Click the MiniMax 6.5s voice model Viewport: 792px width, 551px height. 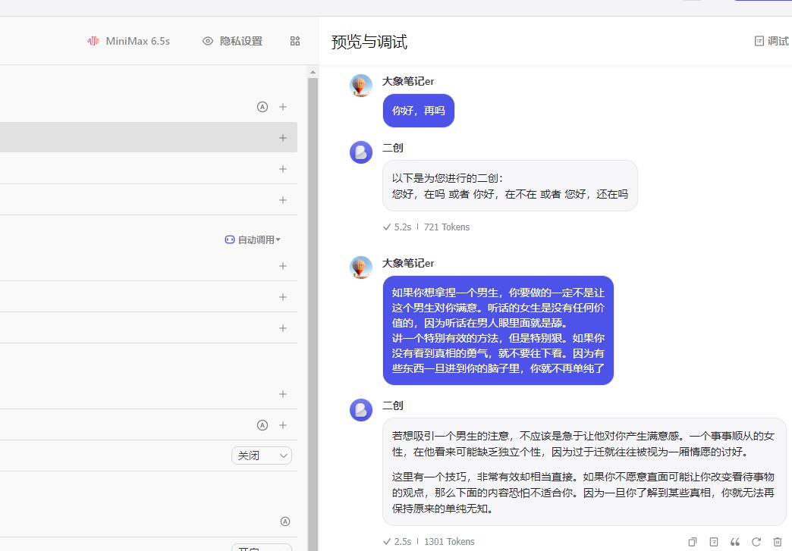(129, 41)
